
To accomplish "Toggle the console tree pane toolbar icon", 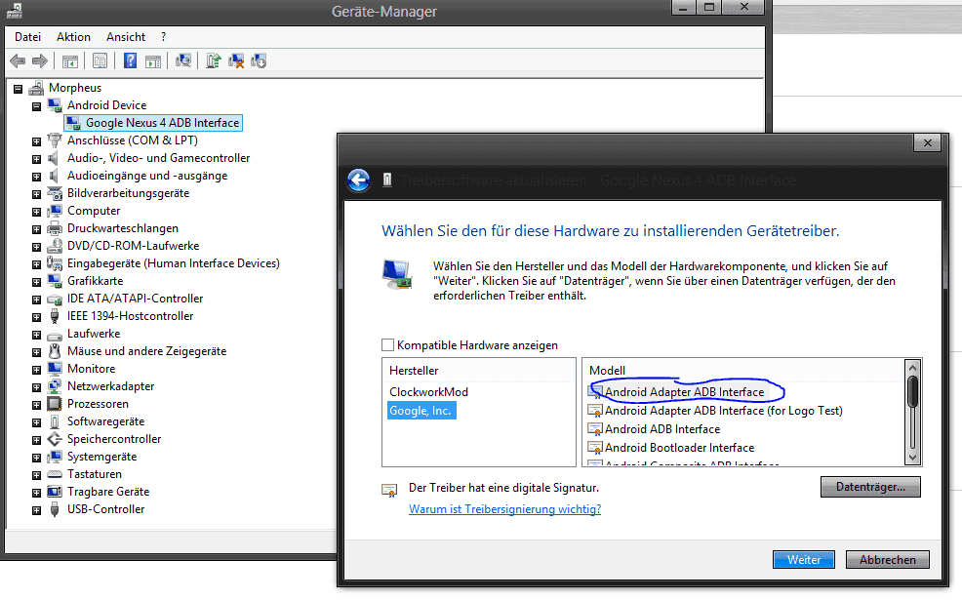I will click(70, 61).
